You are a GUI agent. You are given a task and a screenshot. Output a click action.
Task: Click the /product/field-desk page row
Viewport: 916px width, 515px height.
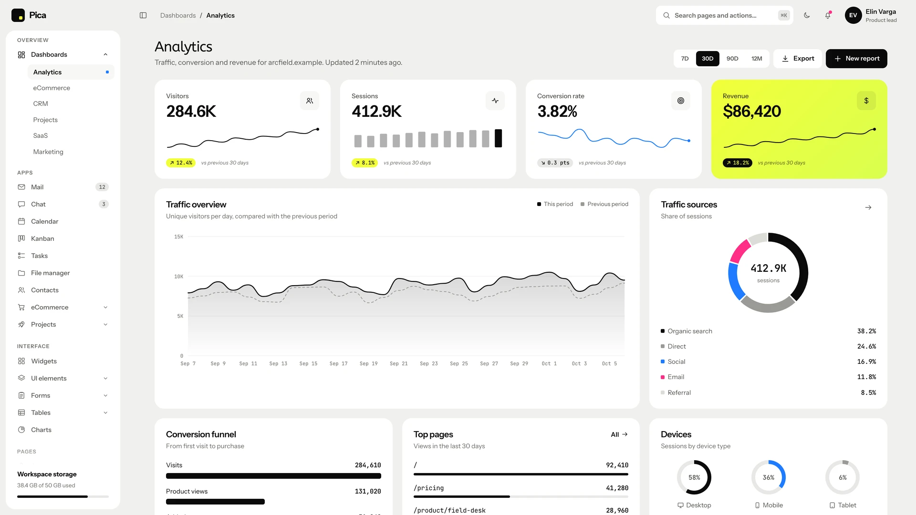(521, 510)
